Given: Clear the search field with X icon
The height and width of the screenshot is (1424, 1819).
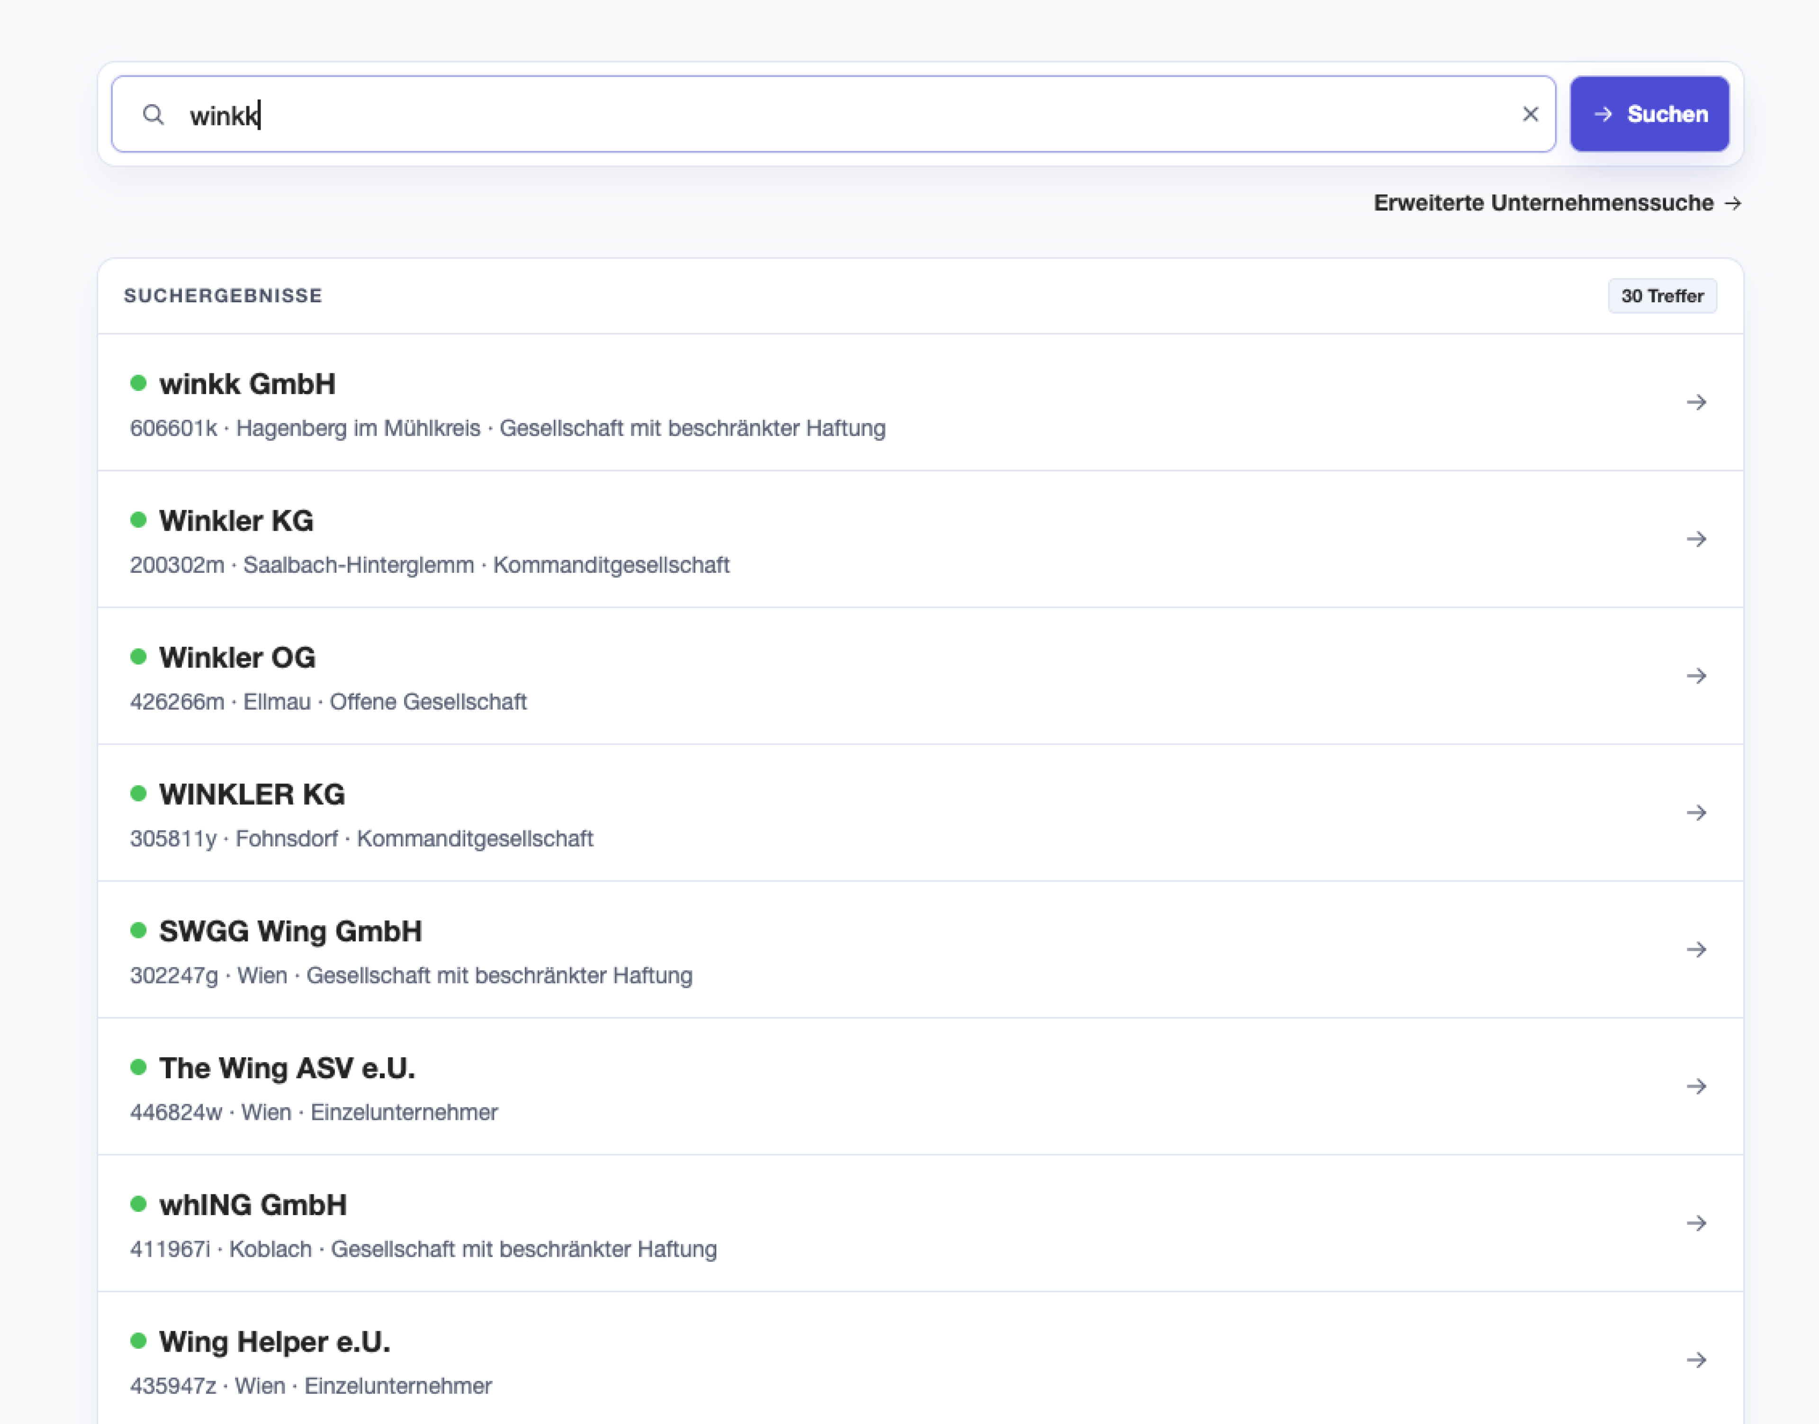Looking at the screenshot, I should tap(1530, 114).
